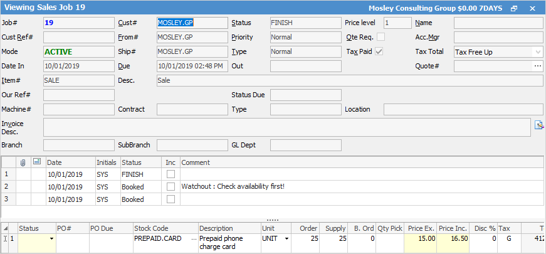This screenshot has width=546, height=254.
Task: Expand the Tax Total dropdown
Action: click(x=538, y=52)
